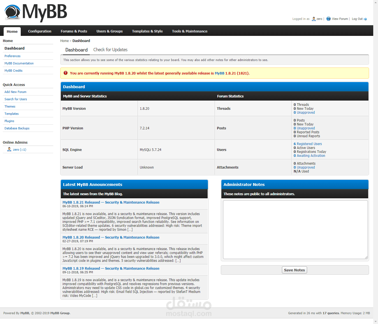Click the MyBB Group link in footer
This screenshot has height=324, width=378.
(60, 313)
